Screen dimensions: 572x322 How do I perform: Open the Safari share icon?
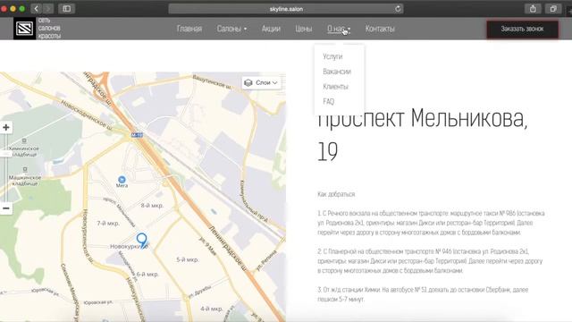click(x=533, y=8)
